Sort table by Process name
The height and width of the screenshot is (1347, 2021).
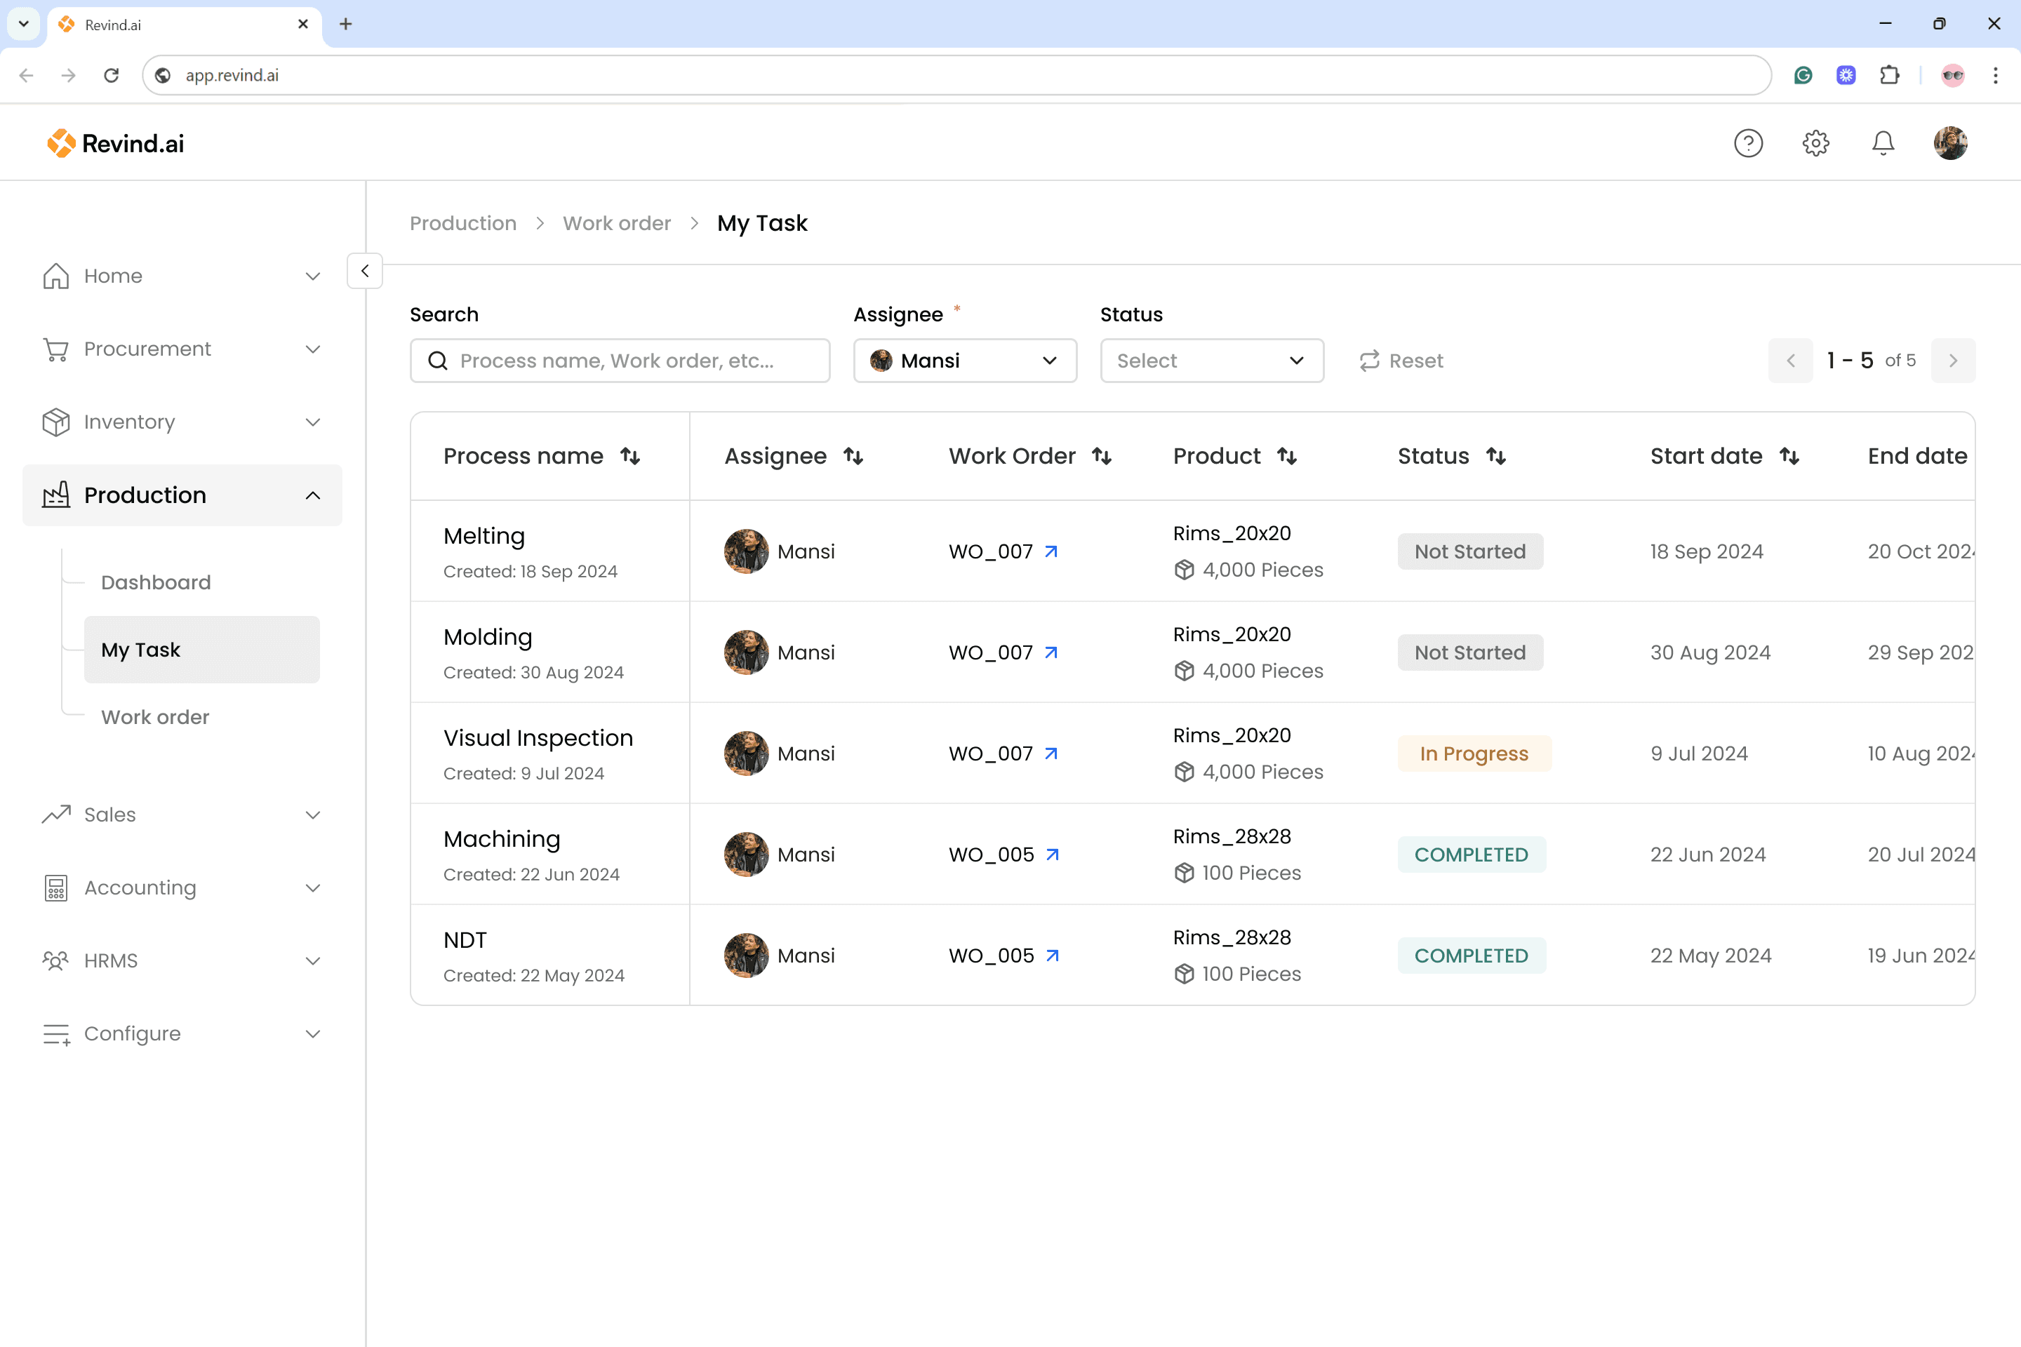click(630, 456)
